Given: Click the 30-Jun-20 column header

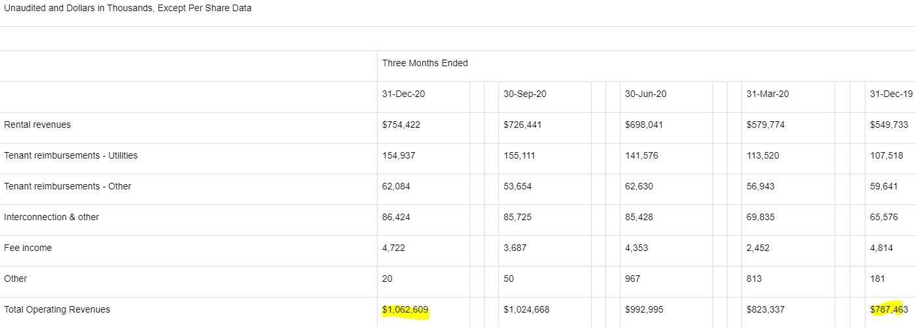Looking at the screenshot, I should pos(645,94).
